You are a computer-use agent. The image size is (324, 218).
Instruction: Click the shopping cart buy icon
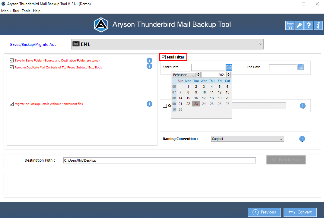(x=290, y=25)
